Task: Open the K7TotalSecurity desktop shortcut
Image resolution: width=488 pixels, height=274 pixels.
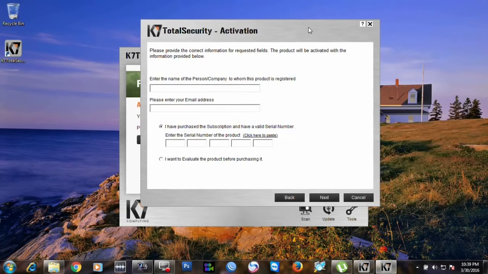Action: point(13,52)
